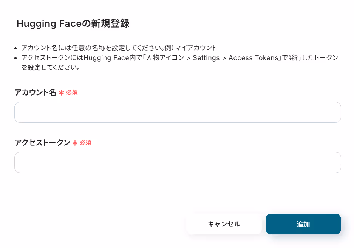354x248 pixels.
Task: Click the キャンセル button
Action: click(224, 224)
